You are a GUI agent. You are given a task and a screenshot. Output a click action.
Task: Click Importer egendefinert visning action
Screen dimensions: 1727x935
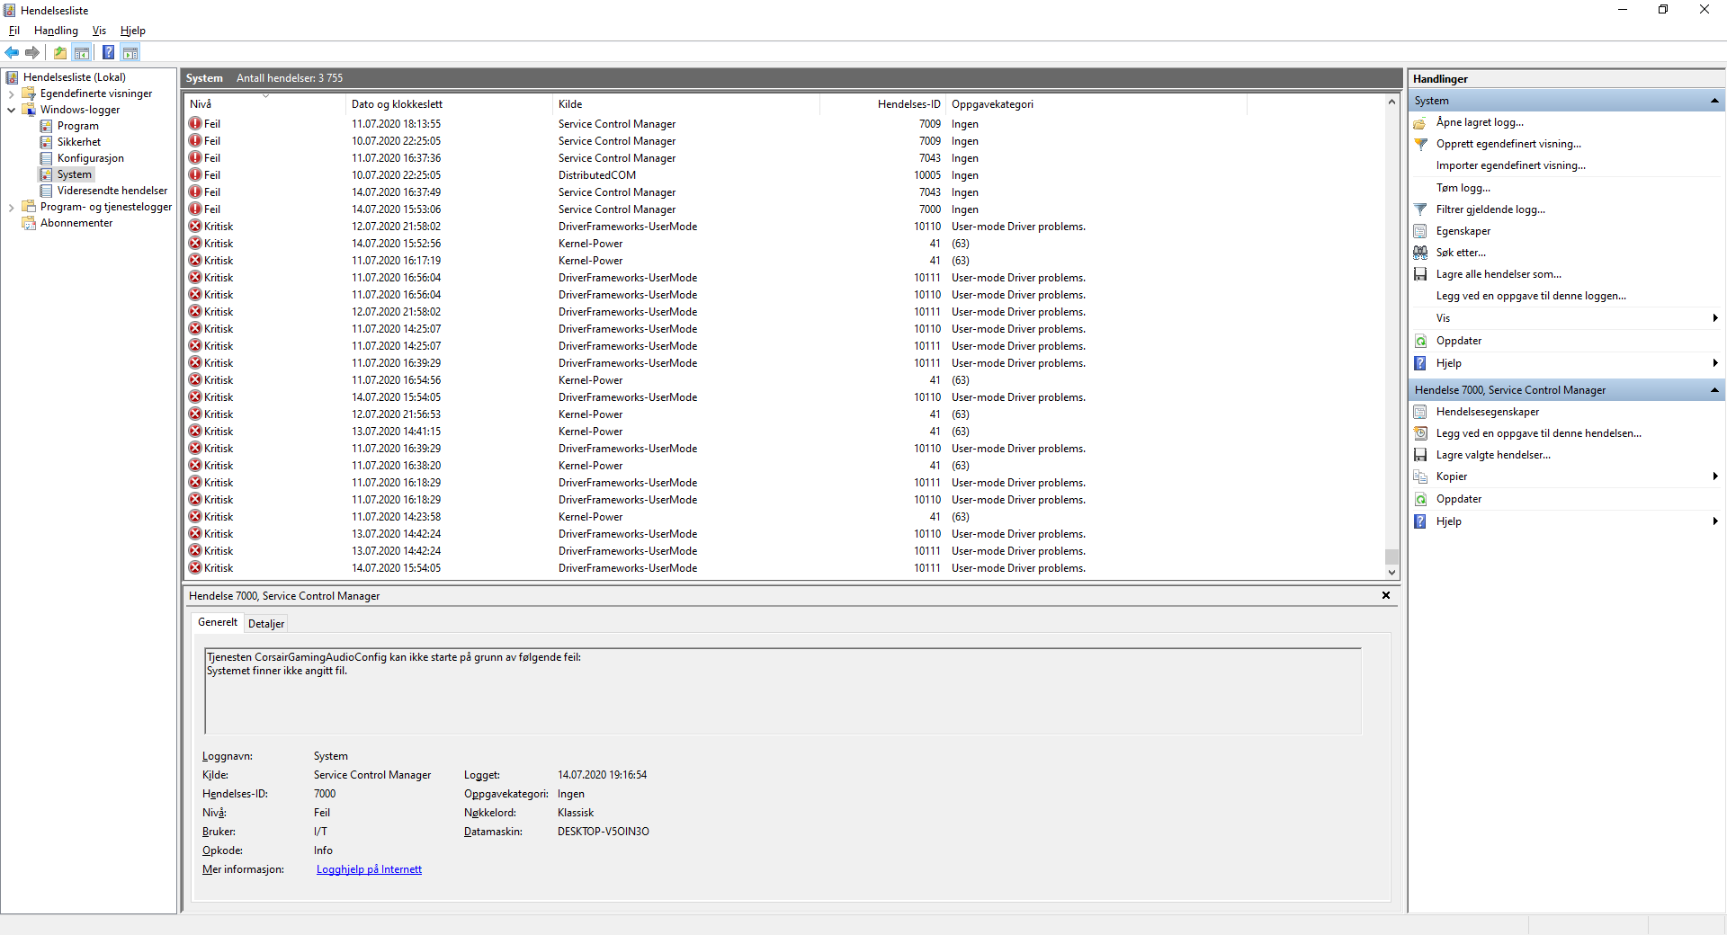click(1511, 165)
